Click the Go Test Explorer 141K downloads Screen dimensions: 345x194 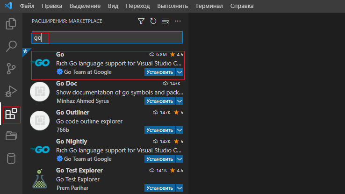158,171
